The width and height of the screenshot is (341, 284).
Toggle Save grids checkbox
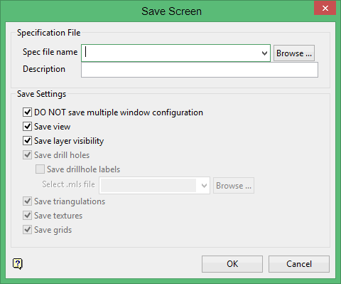(x=27, y=230)
